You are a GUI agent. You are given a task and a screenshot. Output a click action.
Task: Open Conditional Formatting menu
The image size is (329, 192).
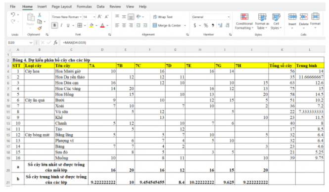click(244, 21)
